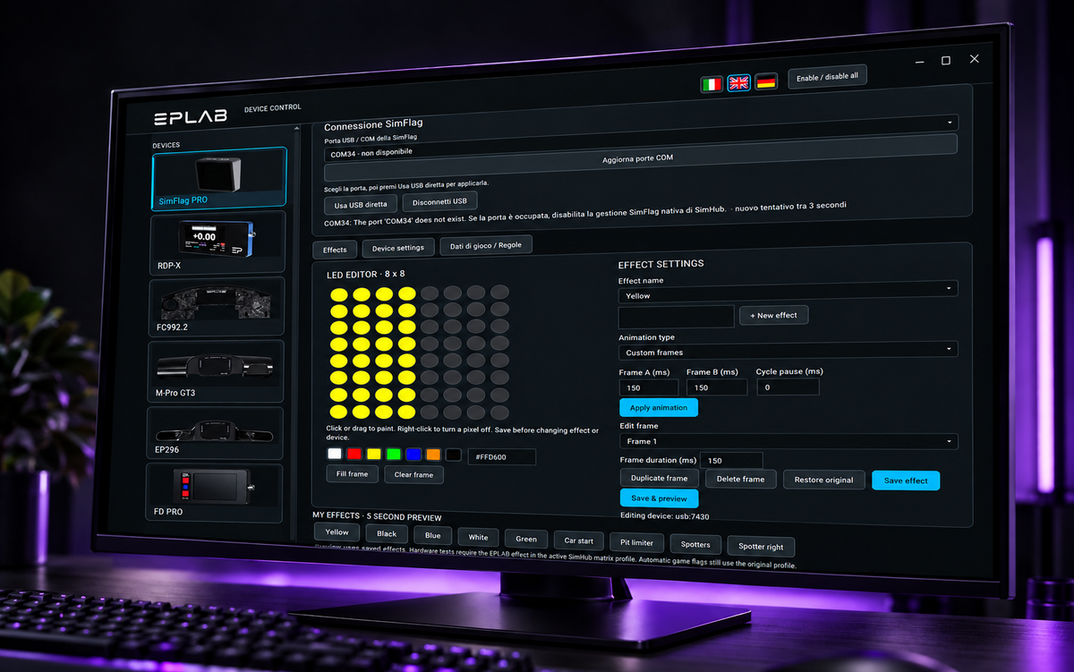
Task: Preview the Blue effect in My Effects
Action: (433, 535)
